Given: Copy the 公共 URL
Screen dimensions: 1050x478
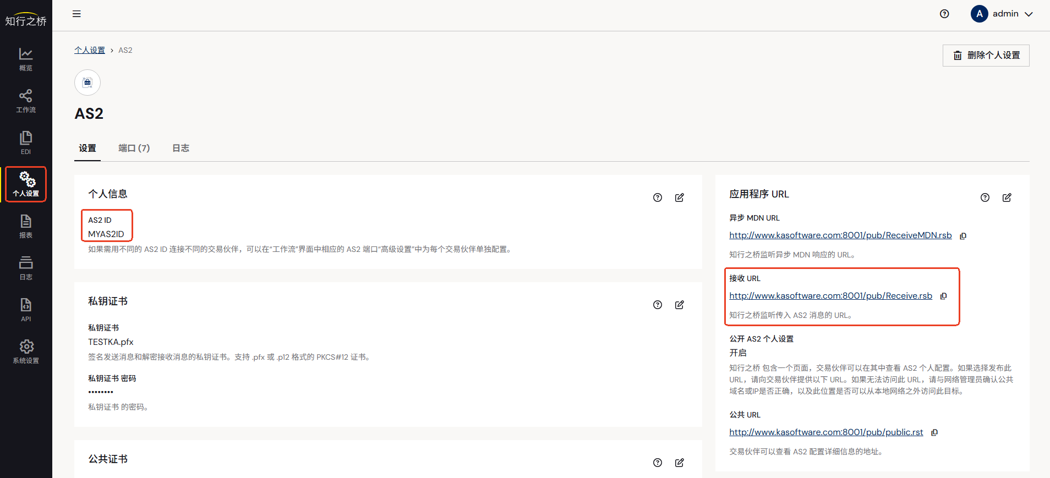Looking at the screenshot, I should pos(934,432).
